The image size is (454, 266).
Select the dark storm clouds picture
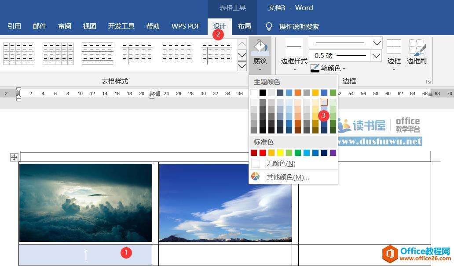pyautogui.click(x=85, y=203)
